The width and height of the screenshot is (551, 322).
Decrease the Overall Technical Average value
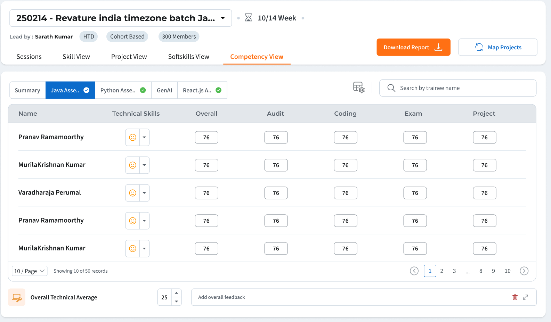(177, 302)
